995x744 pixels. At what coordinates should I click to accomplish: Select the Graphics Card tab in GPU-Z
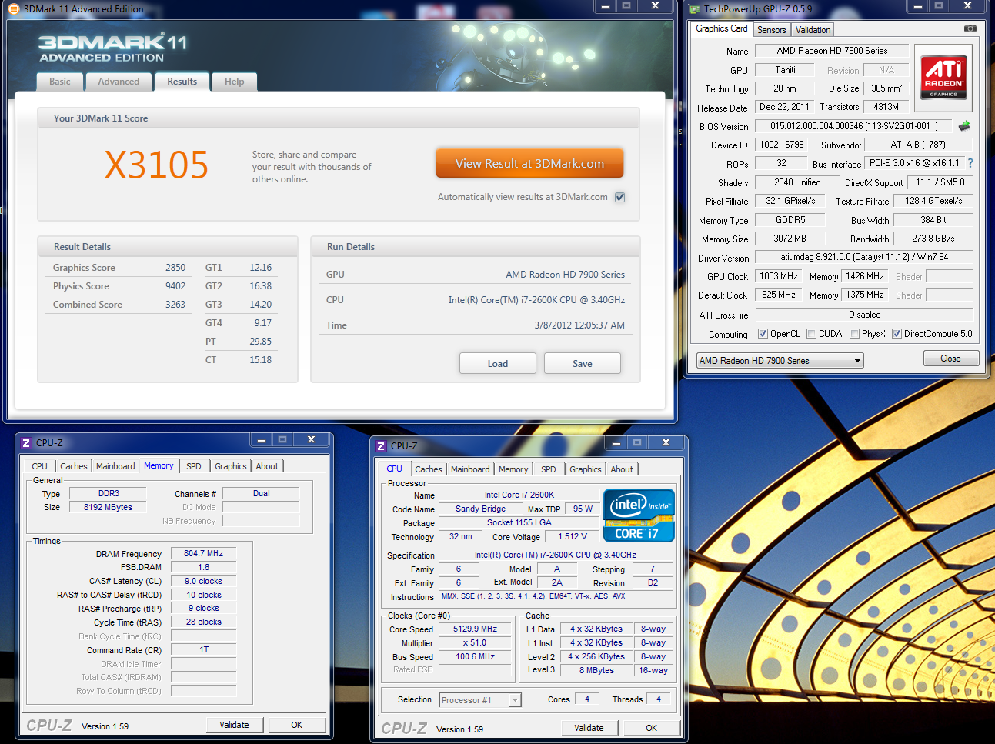(722, 28)
